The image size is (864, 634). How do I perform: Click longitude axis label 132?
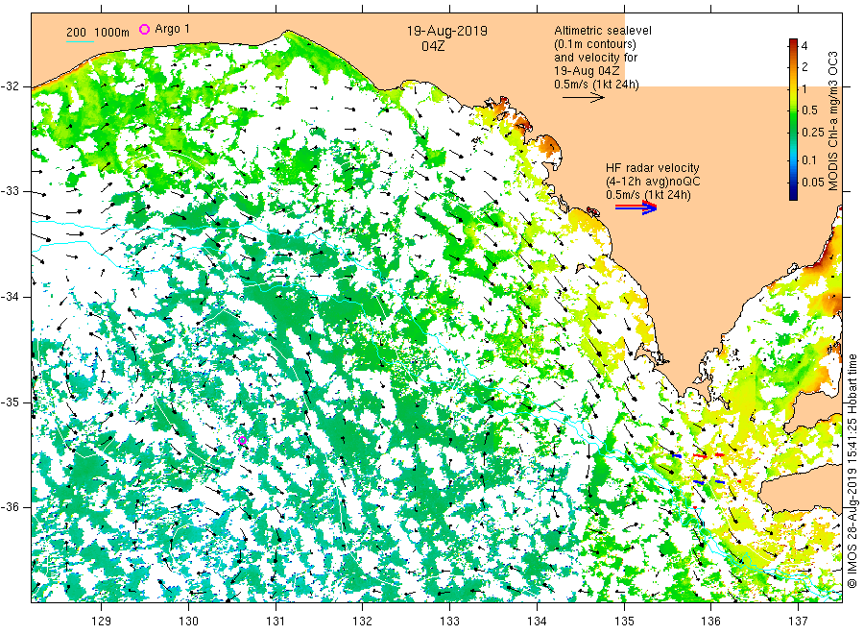click(363, 622)
